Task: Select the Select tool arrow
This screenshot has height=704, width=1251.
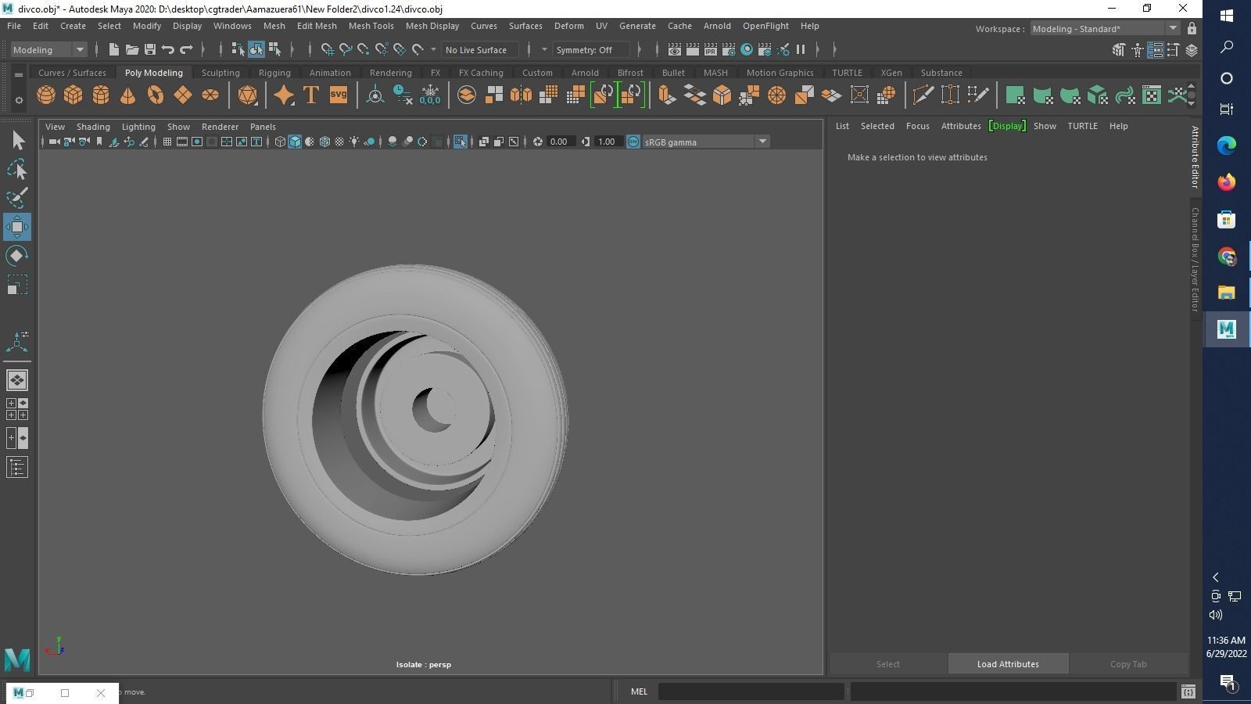Action: [17, 141]
